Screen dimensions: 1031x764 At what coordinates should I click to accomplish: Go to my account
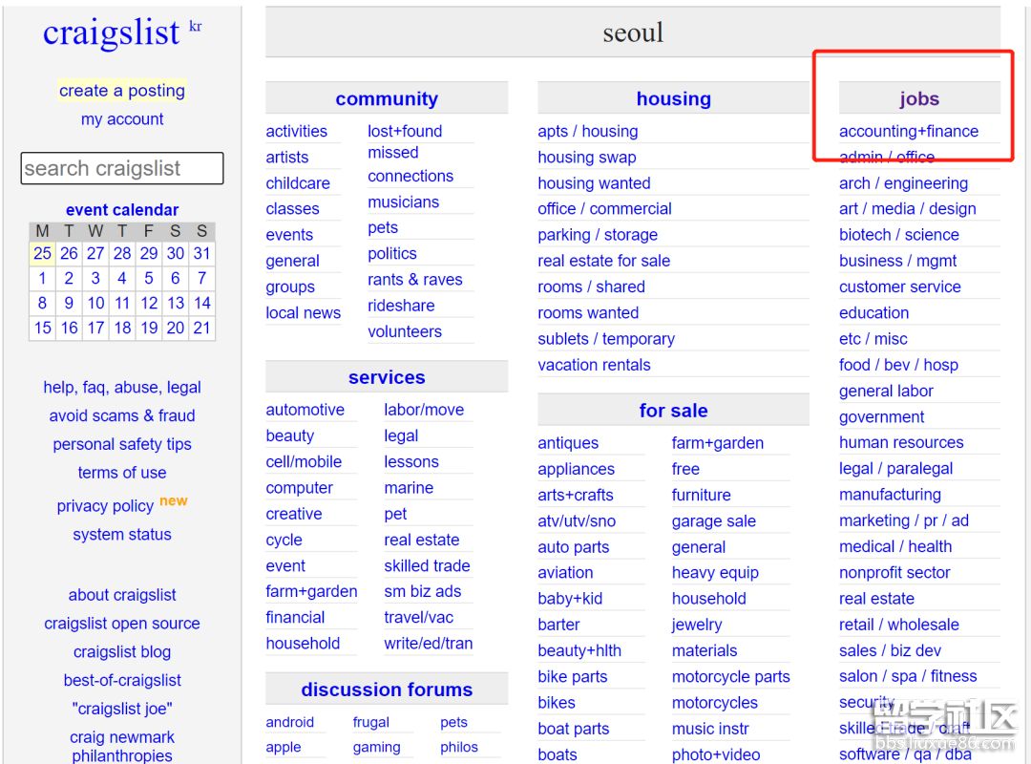coord(122,119)
